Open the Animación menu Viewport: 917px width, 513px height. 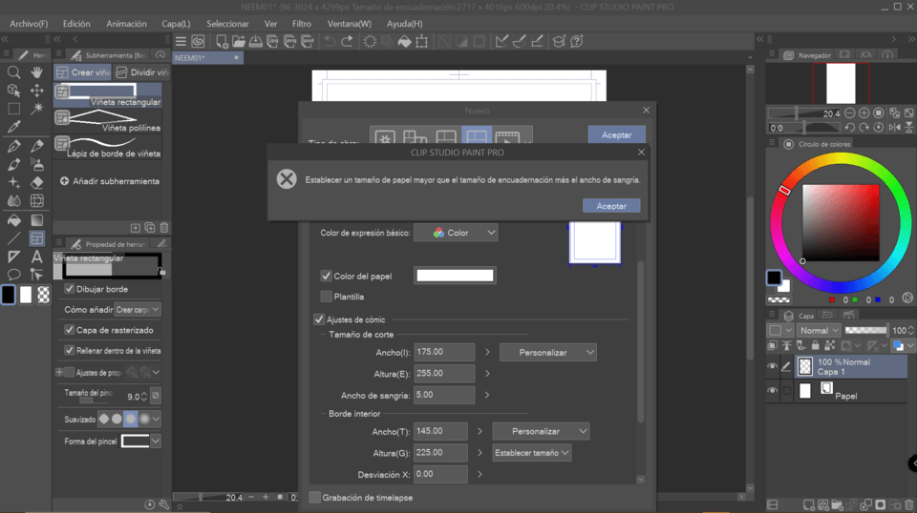point(126,23)
